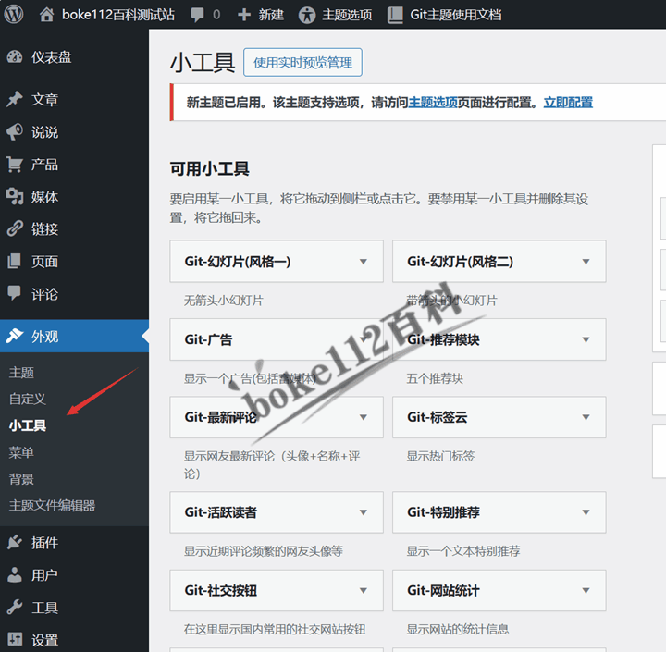Open the comments bubble icon in admin bar
Screen dimensions: 666x652
pyautogui.click(x=198, y=15)
